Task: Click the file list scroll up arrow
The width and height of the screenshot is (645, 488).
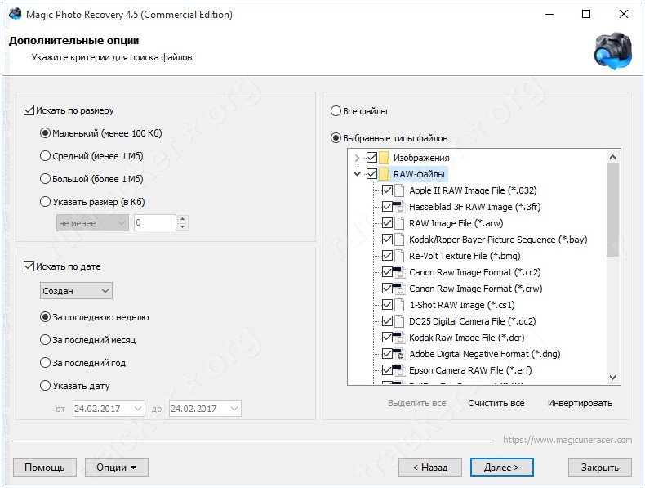Action: click(612, 157)
